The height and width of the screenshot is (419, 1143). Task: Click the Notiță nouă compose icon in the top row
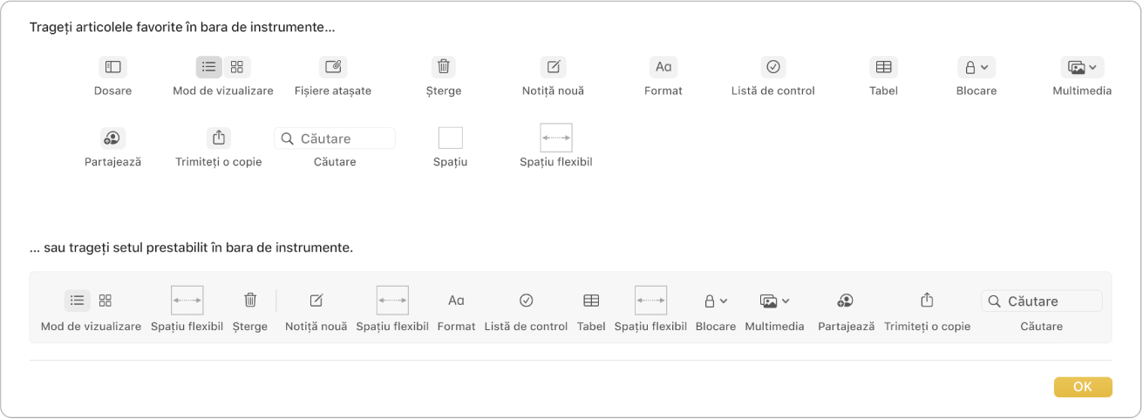tap(553, 66)
